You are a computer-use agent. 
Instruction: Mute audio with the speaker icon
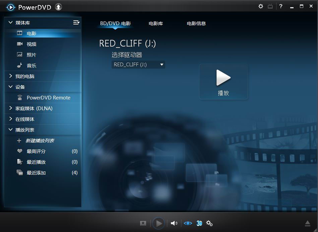pos(174,223)
